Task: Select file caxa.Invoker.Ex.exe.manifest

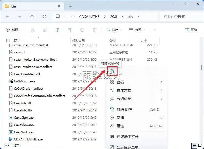Action: tap(35, 60)
